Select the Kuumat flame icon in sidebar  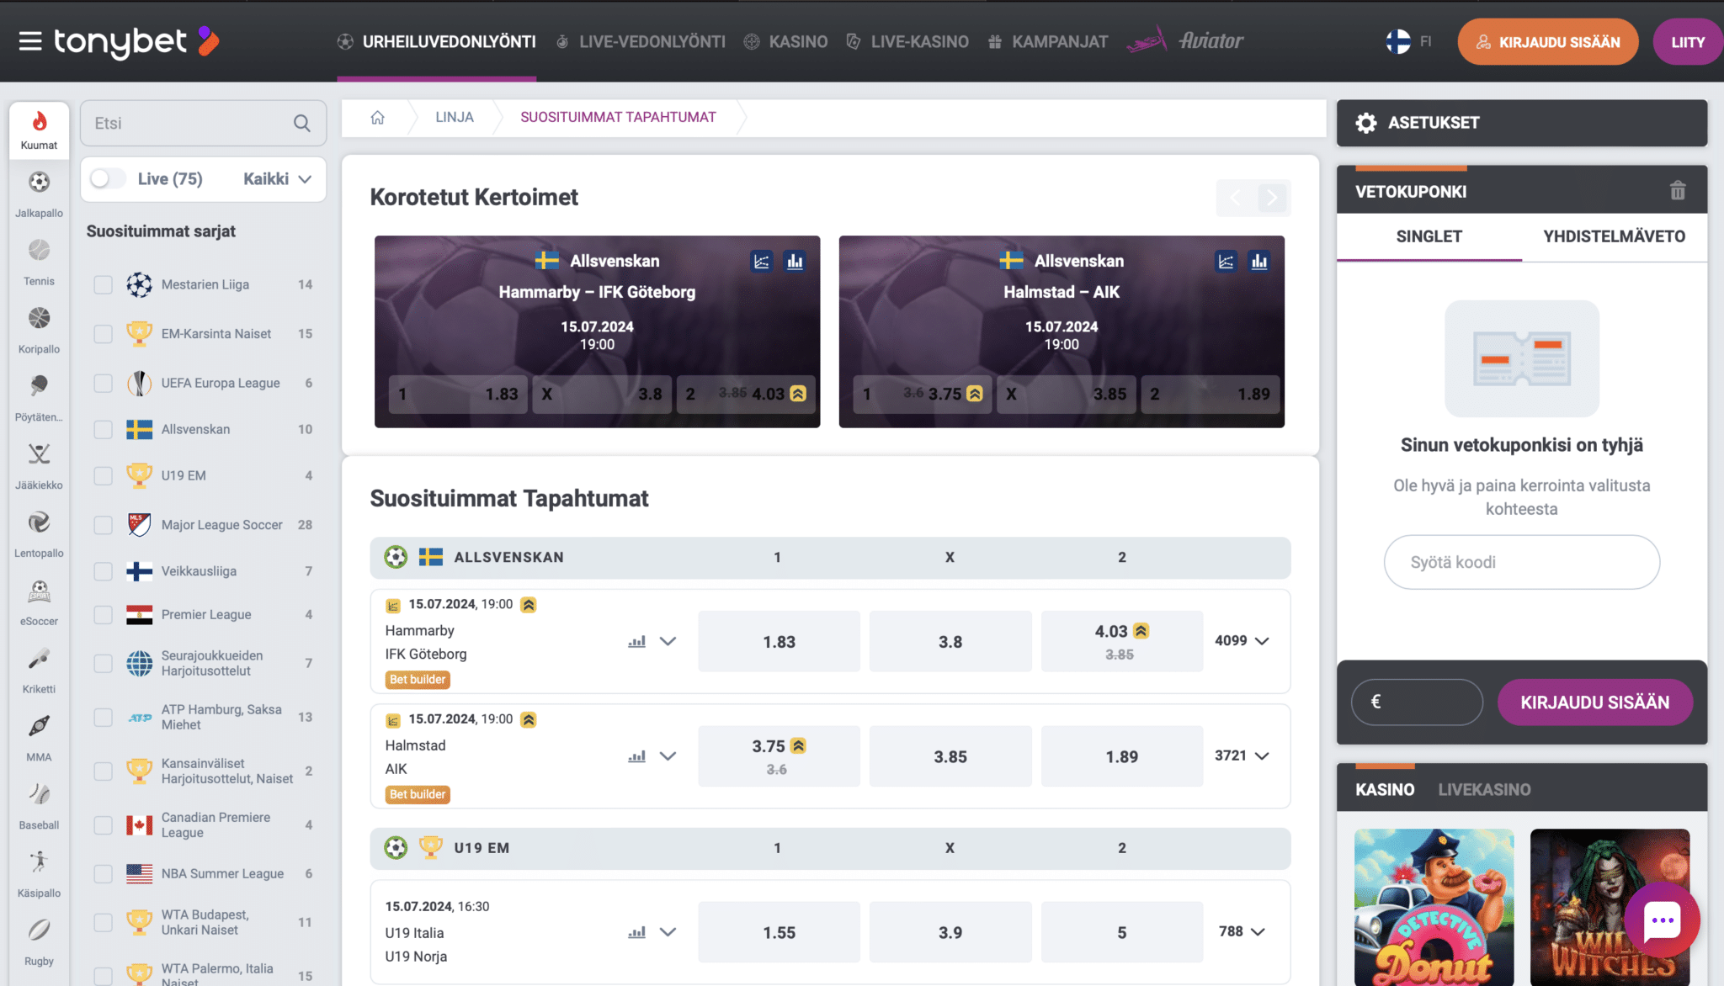[39, 130]
